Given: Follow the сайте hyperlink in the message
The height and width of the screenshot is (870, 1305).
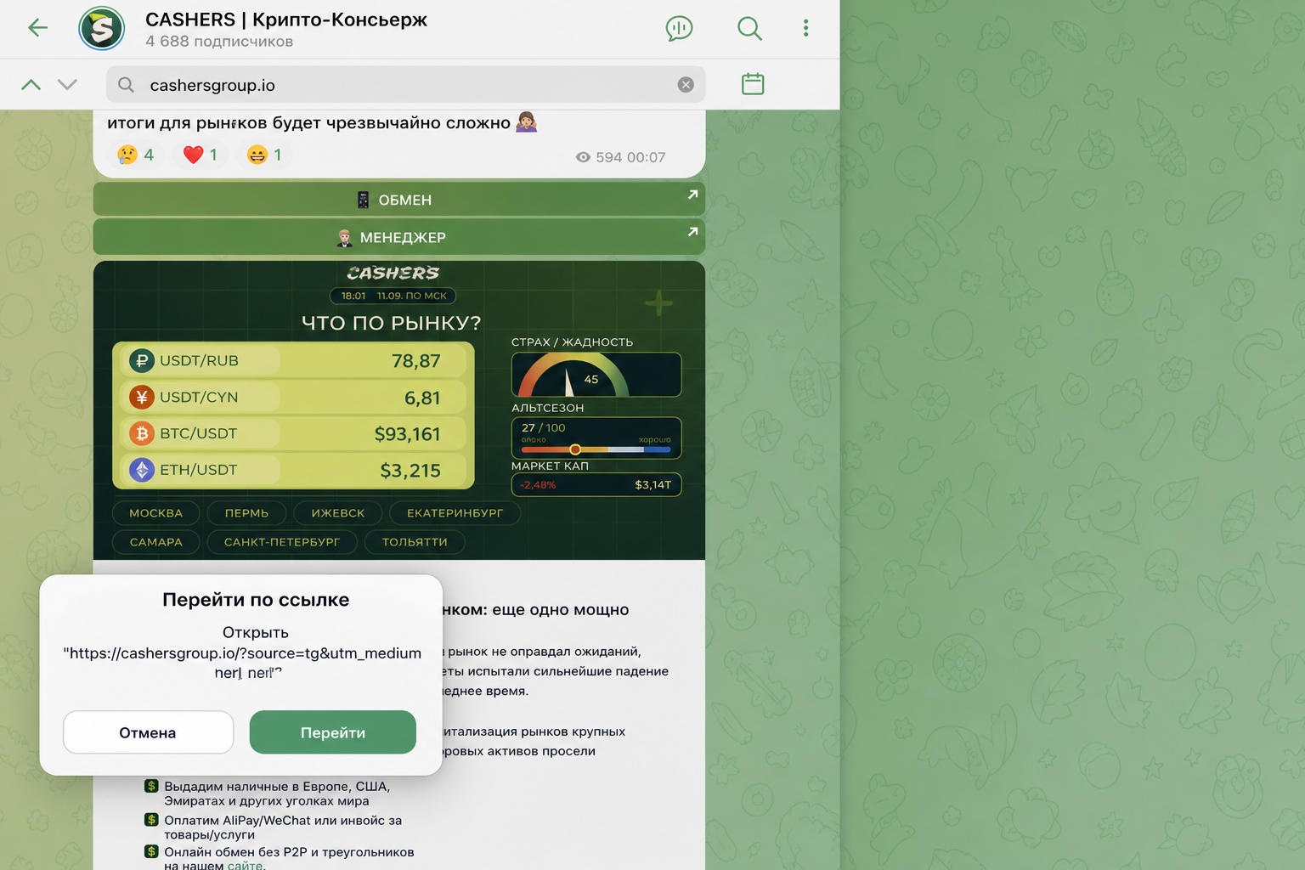Looking at the screenshot, I should pyautogui.click(x=246, y=865).
